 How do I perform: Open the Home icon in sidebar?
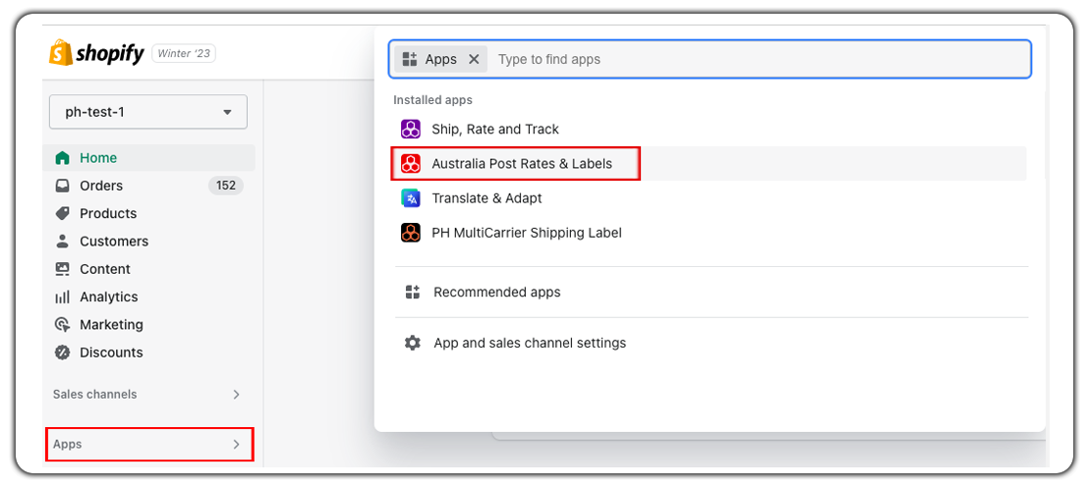coord(62,158)
